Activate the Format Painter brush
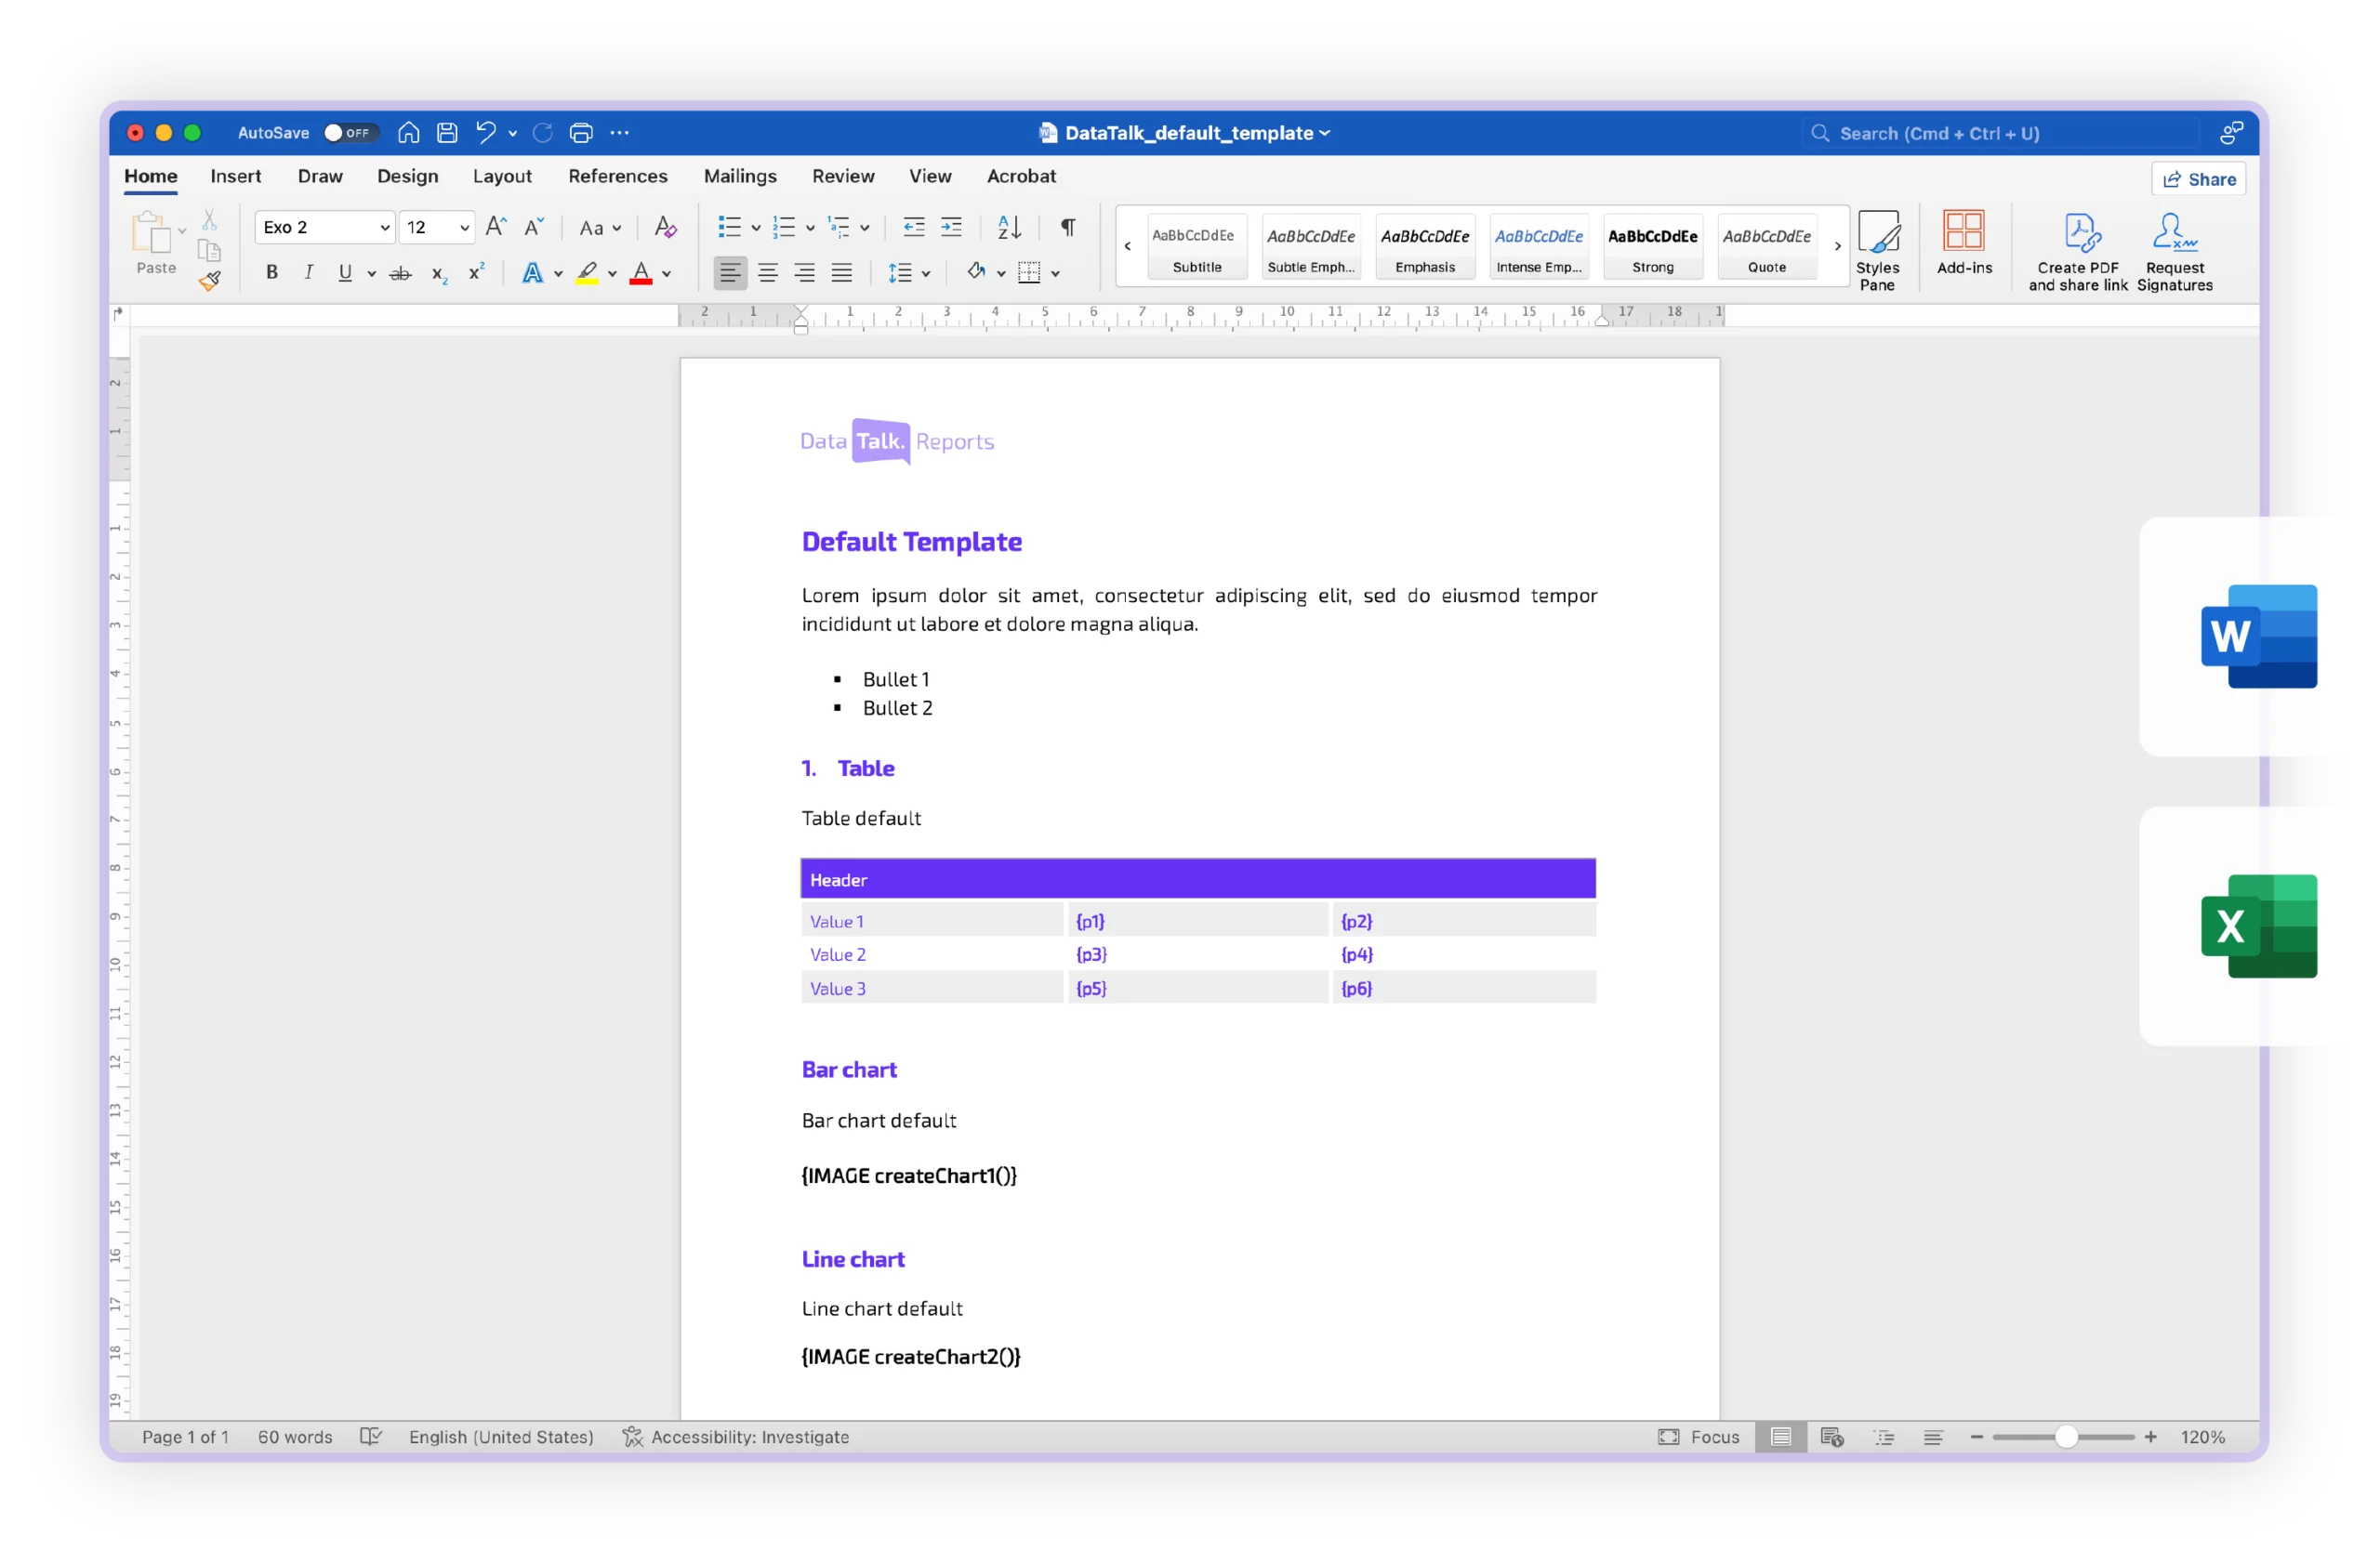Screen dimensions: 2380x1563 (209, 281)
